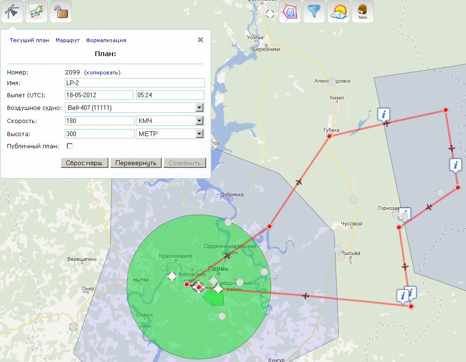
Task: Open the blue funnel filter icon
Action: tap(314, 12)
